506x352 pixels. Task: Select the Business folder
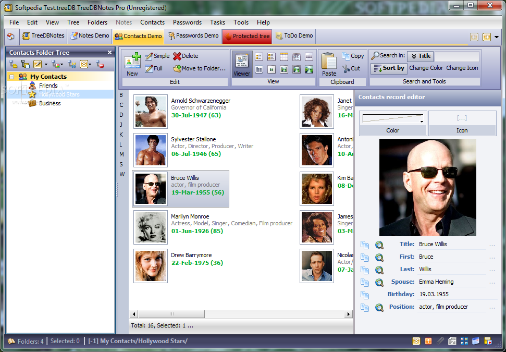(50, 103)
